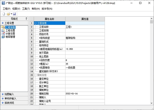Click the open folder toolbar icon
Image resolution: width=154 pixels, height=110 pixels.
click(8, 14)
